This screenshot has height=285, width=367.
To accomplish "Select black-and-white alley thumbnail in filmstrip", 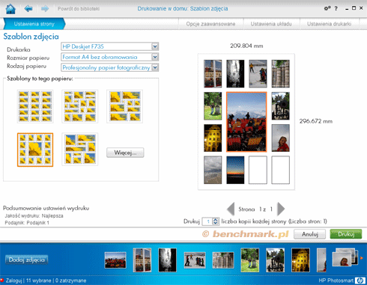I will tap(168, 260).
